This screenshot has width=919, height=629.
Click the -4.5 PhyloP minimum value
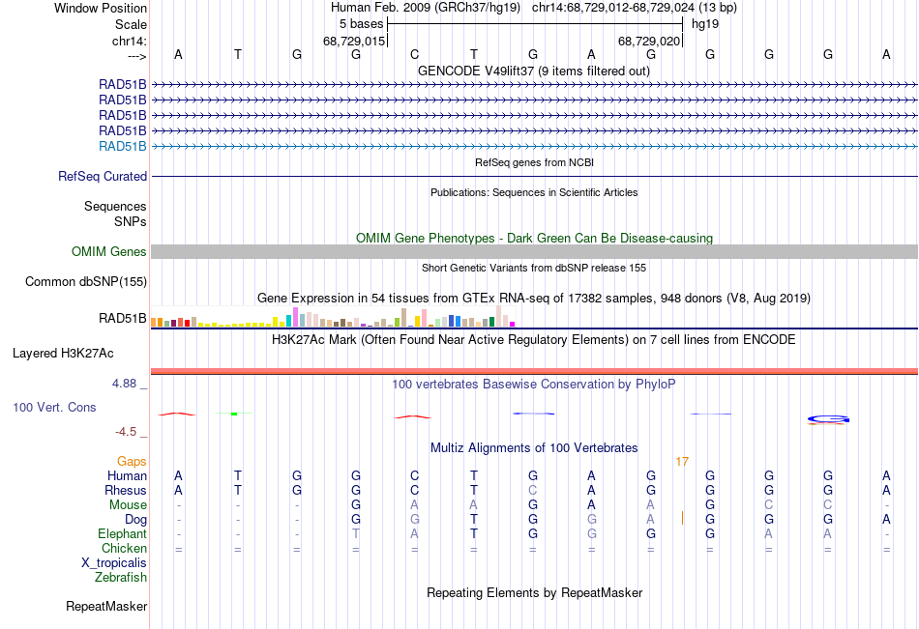126,432
